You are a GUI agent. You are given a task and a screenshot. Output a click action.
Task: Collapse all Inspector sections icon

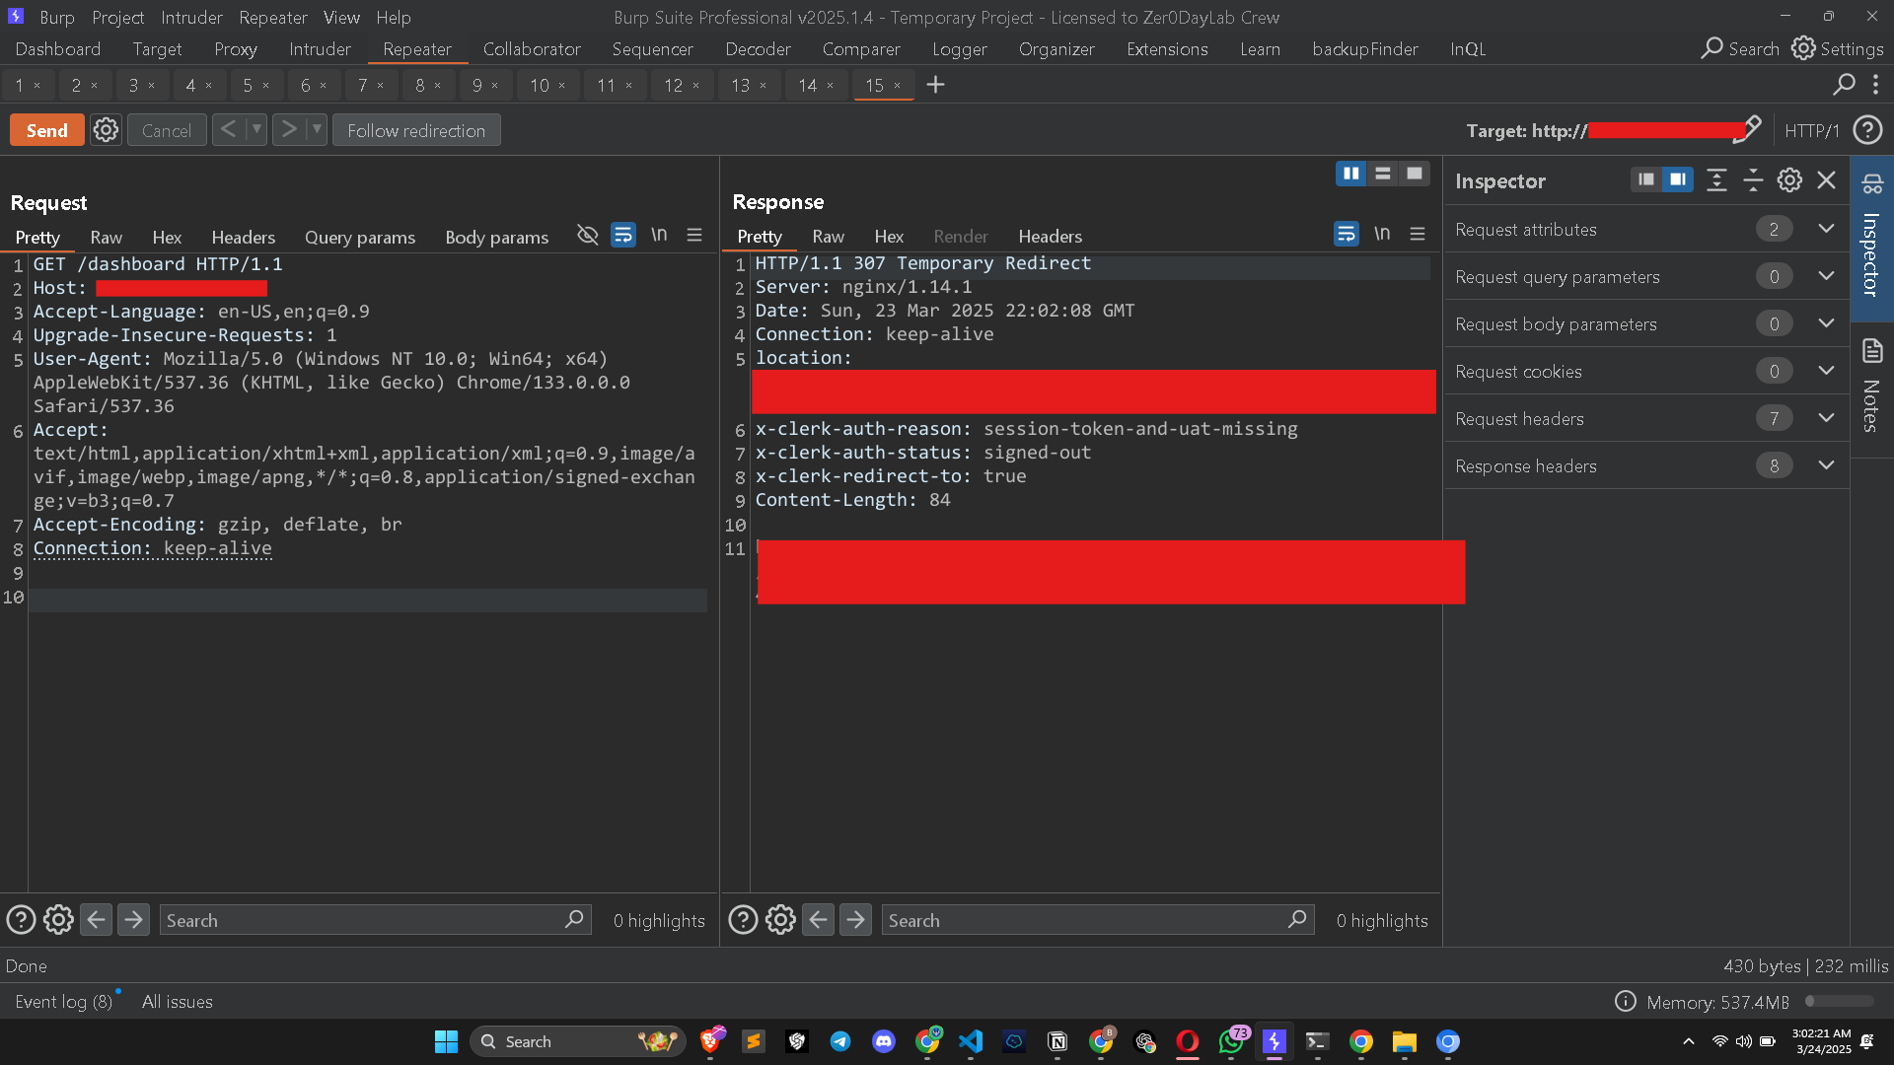[x=1753, y=179]
